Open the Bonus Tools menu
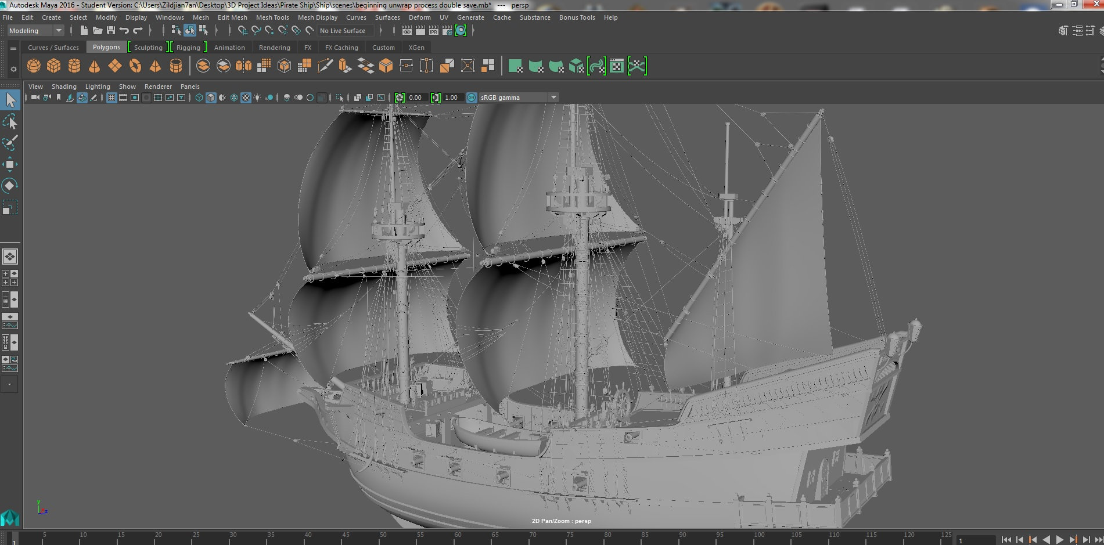This screenshot has height=545, width=1104. pos(577,17)
